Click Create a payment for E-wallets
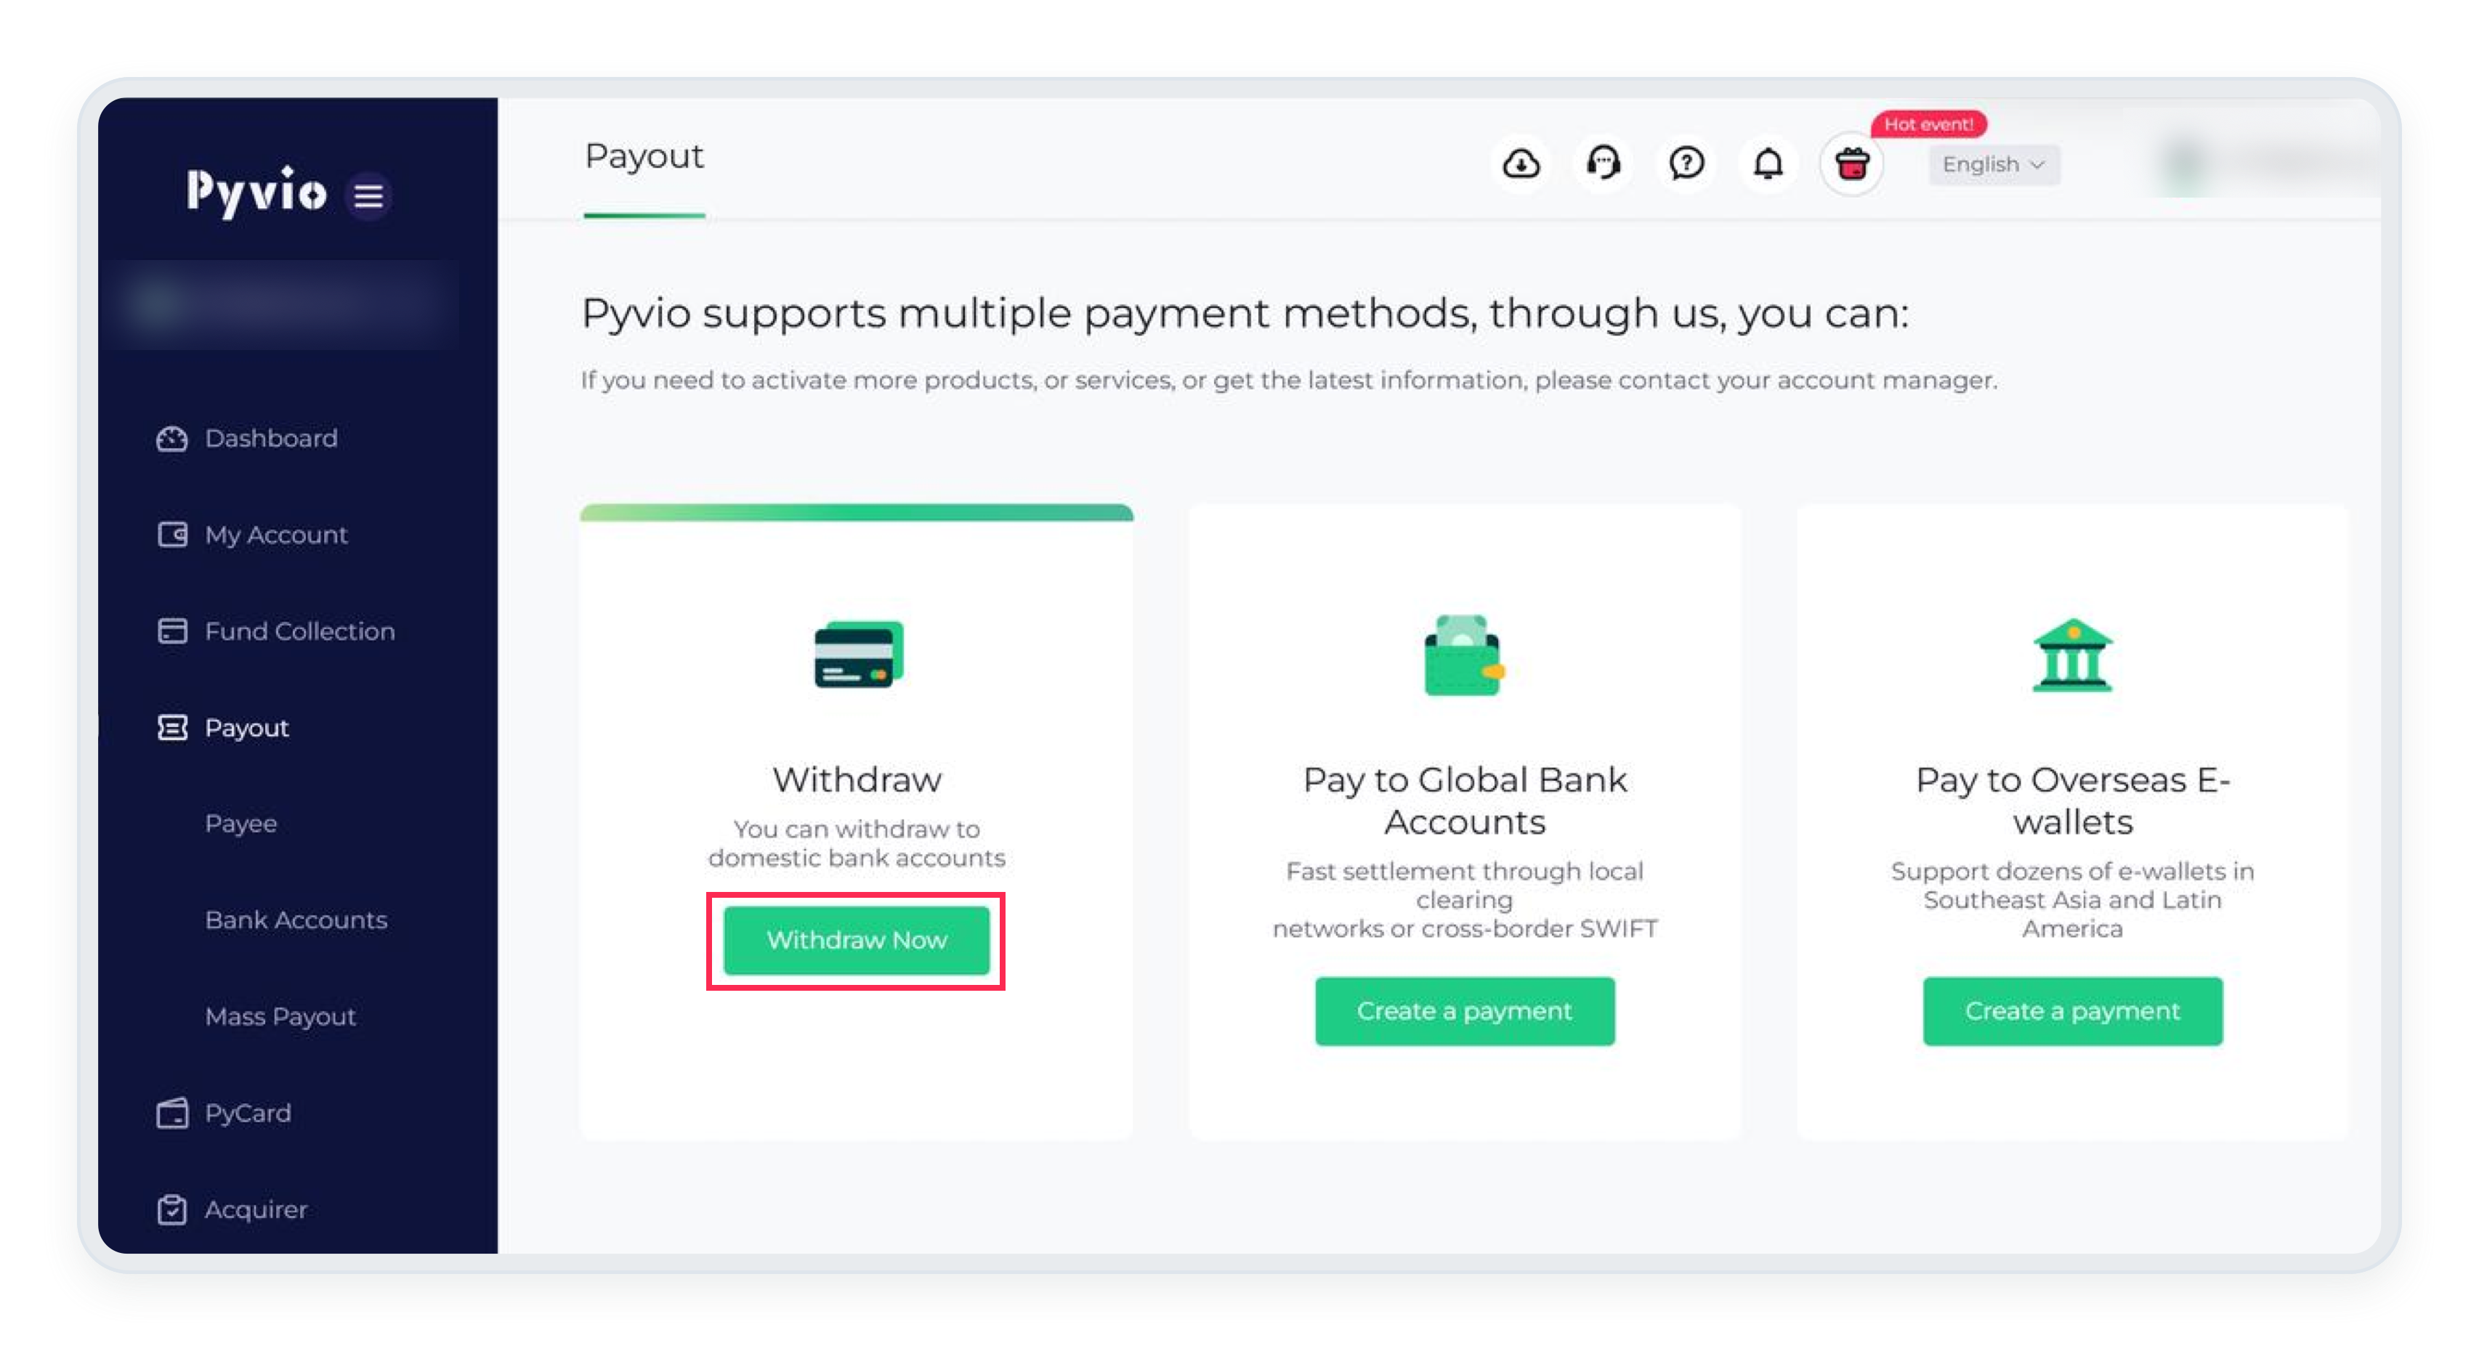This screenshot has width=2479, height=1351. click(x=2073, y=1011)
